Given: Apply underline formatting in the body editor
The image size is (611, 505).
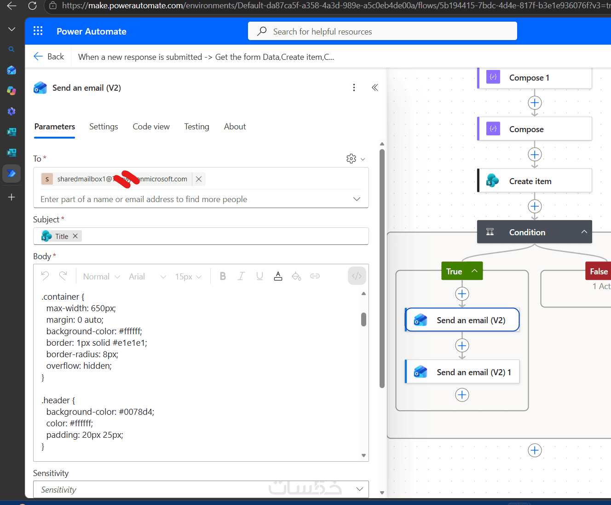Looking at the screenshot, I should (259, 276).
